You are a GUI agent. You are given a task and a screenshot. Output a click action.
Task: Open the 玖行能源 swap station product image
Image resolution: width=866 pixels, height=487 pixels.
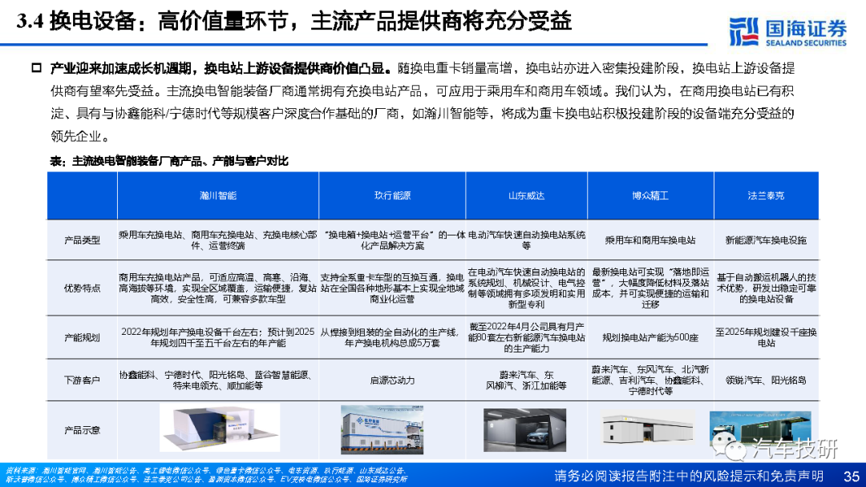(382, 430)
